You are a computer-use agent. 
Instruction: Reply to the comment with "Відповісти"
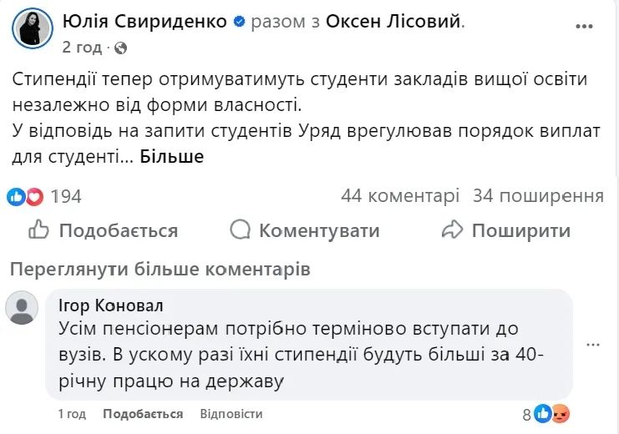[x=231, y=414]
